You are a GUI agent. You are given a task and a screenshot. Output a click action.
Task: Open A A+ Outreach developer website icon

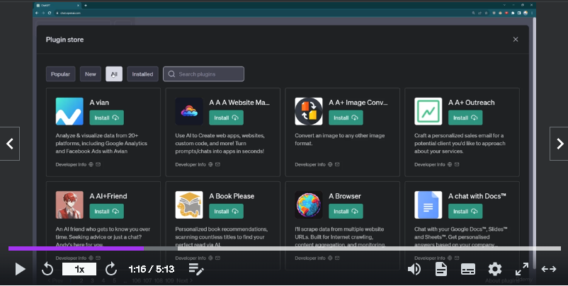(450, 164)
